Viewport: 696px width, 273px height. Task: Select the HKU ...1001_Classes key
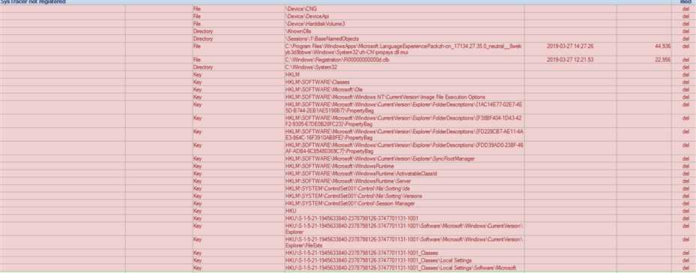[x=362, y=253]
